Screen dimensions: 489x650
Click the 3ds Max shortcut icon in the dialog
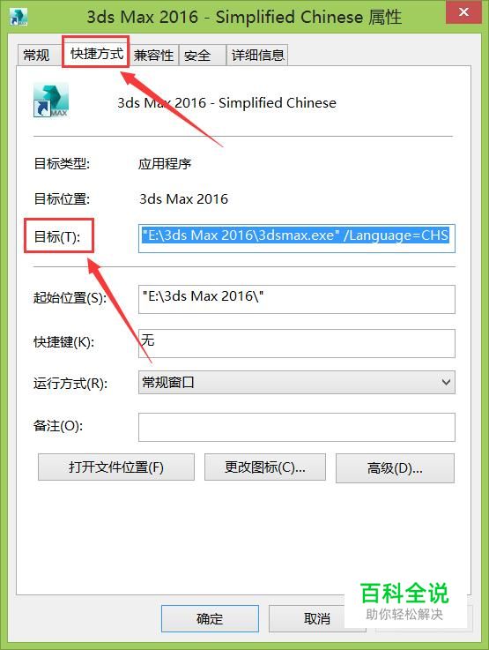[50, 101]
